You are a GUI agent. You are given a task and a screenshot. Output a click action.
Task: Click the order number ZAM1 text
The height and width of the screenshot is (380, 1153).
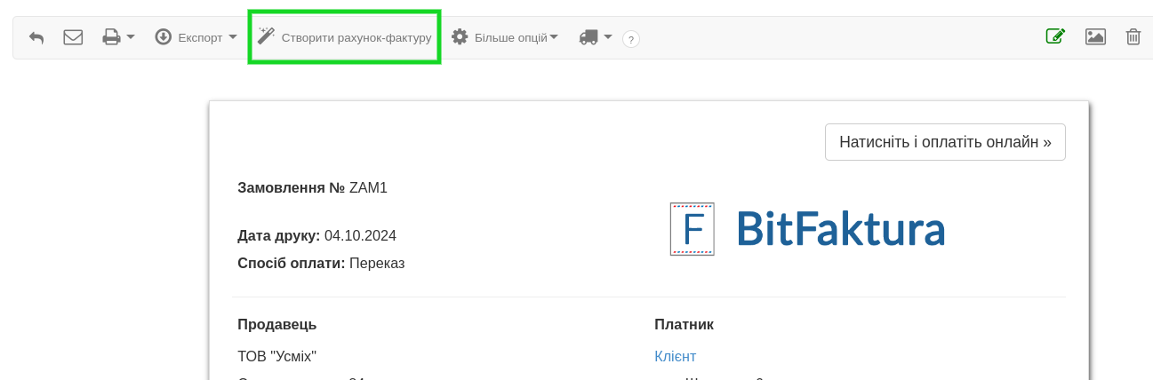368,187
